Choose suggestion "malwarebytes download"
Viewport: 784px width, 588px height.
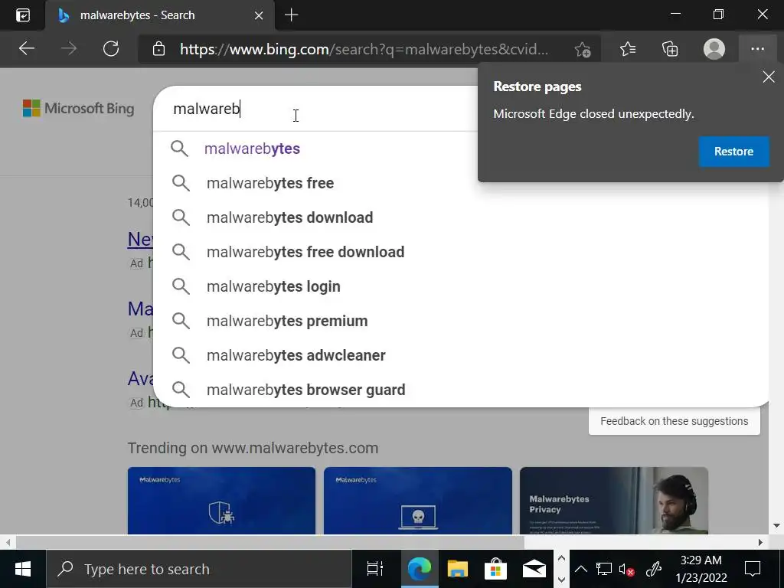(x=460, y=217)
